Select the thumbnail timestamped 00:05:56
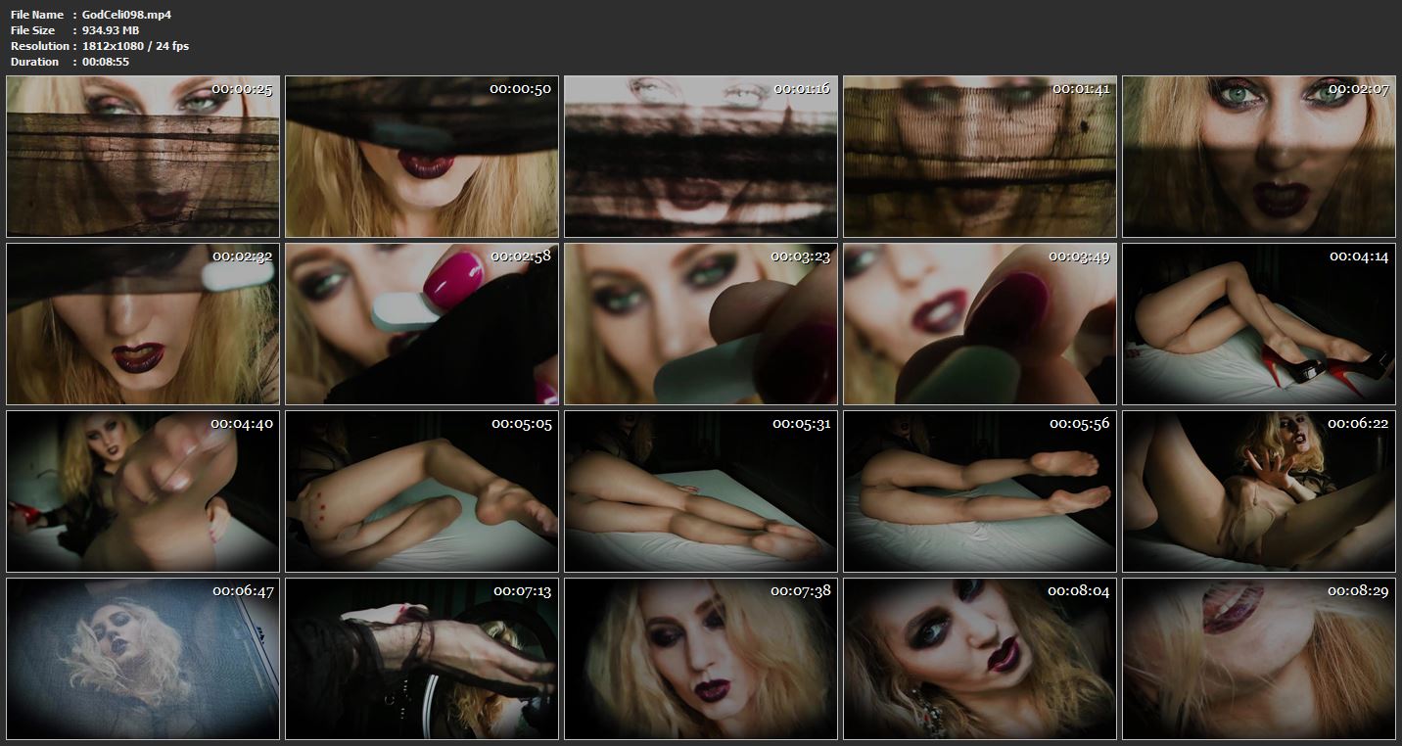 [x=980, y=491]
